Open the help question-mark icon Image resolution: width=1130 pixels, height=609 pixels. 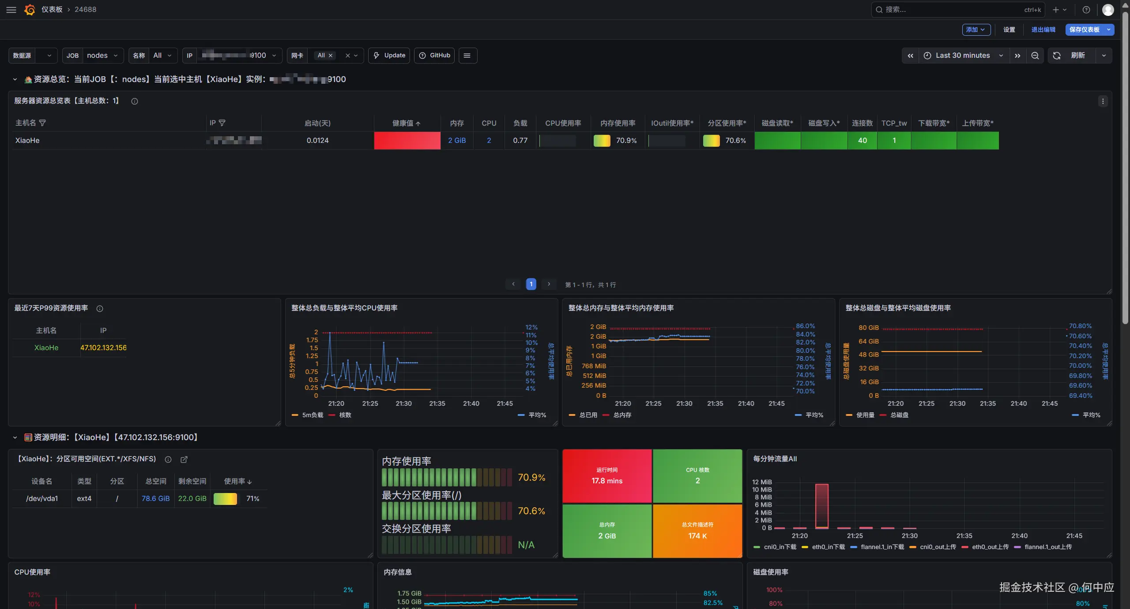tap(1086, 10)
